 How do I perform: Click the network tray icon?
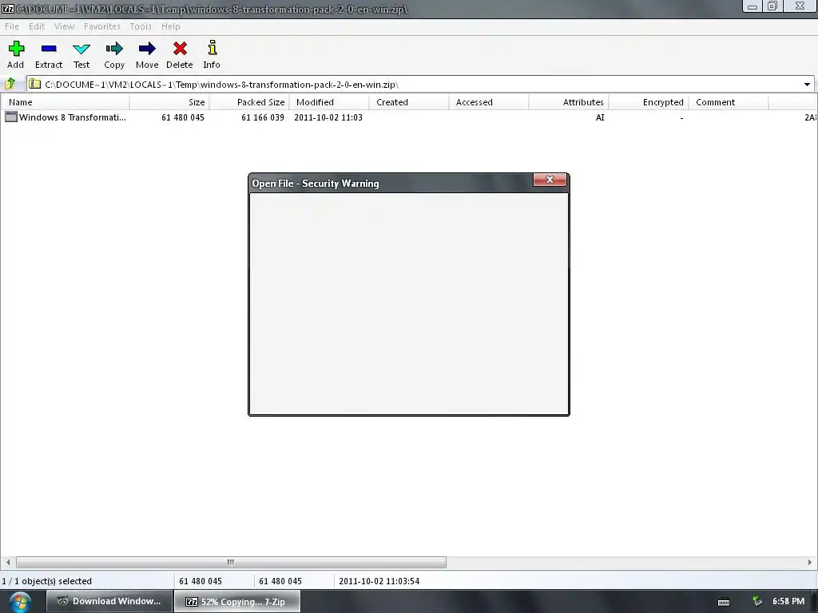click(757, 602)
